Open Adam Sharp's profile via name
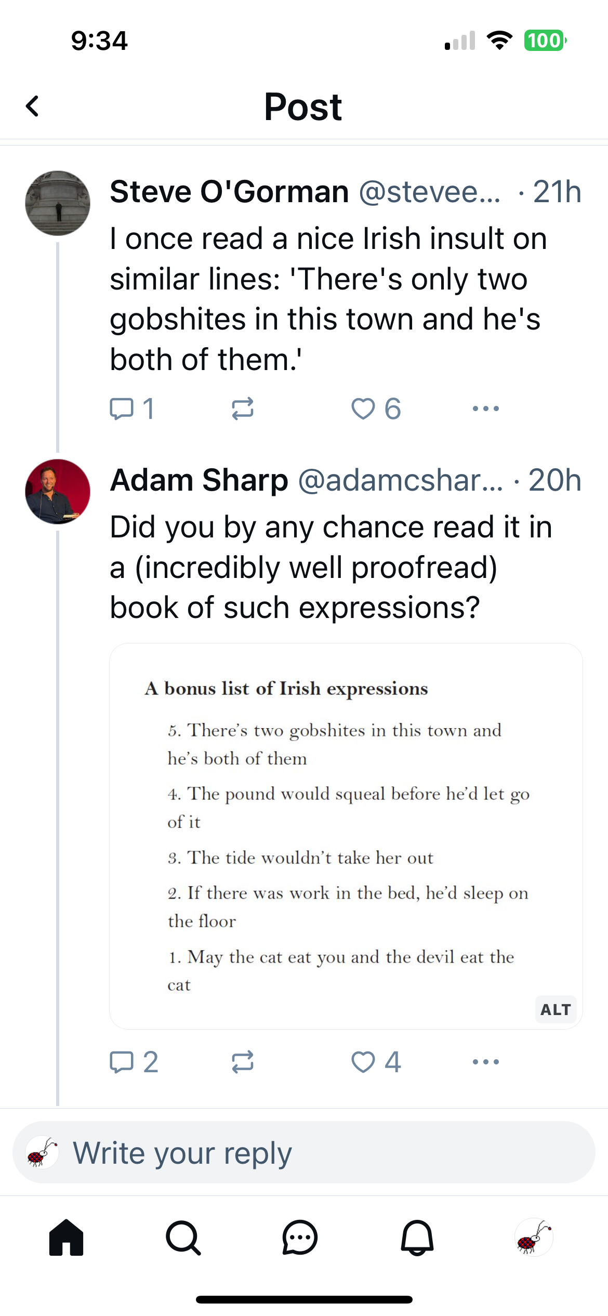The image size is (608, 1316). 199,480
